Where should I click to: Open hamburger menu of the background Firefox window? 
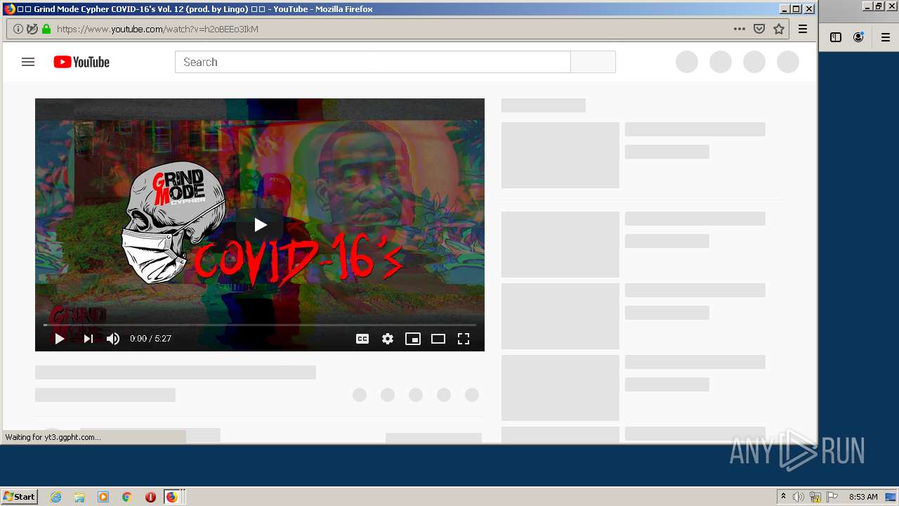coord(886,37)
